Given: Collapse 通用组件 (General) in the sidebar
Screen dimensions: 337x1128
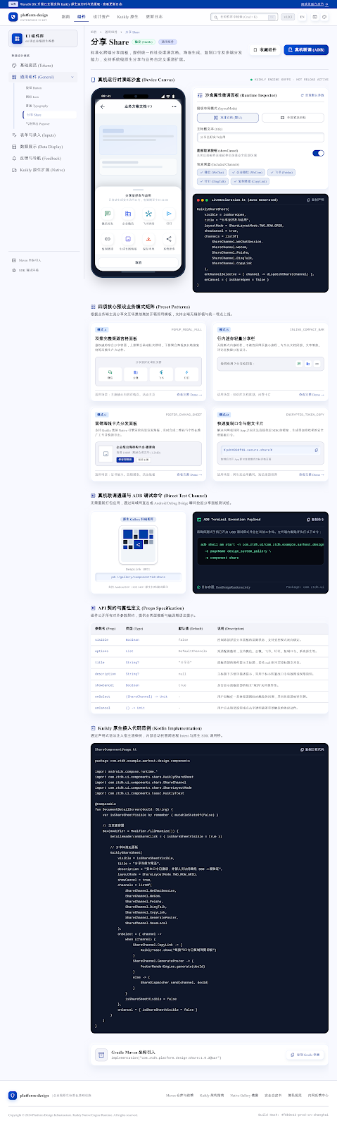Looking at the screenshot, I should pyautogui.click(x=44, y=77).
